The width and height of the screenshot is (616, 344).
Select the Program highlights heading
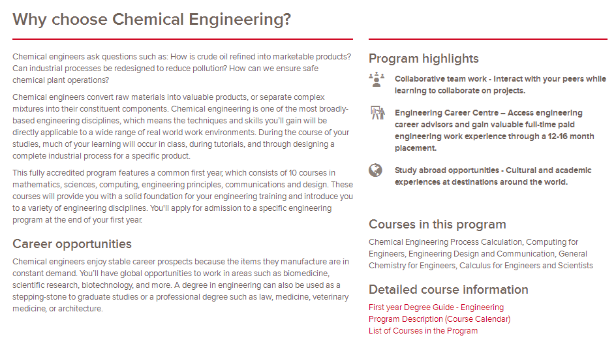click(x=423, y=59)
